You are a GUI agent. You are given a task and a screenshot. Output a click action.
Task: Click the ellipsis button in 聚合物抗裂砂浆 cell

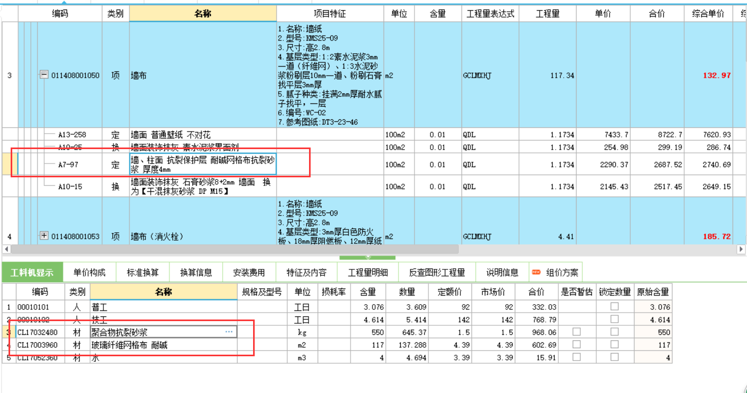point(229,332)
